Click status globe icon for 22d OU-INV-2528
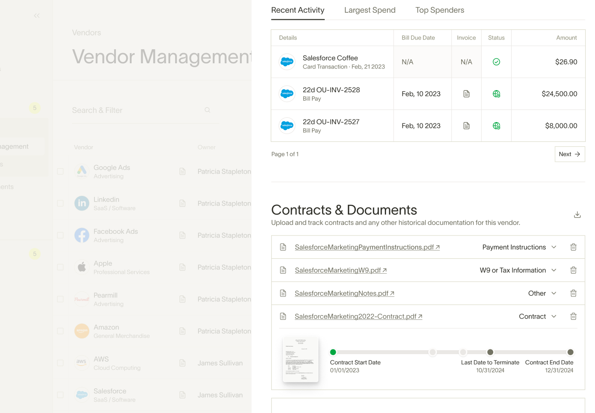 [x=496, y=94]
